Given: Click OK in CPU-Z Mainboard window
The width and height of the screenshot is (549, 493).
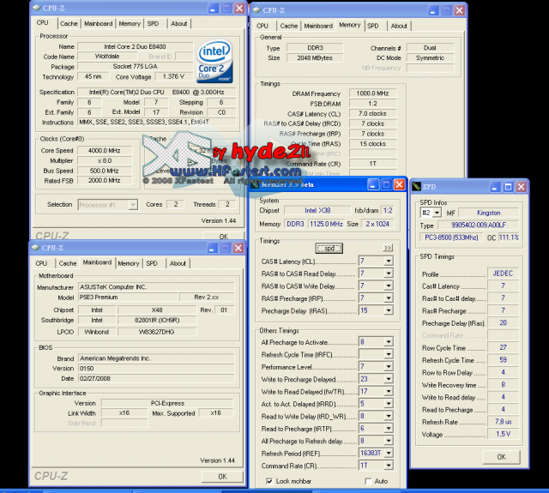Looking at the screenshot, I should click(222, 477).
